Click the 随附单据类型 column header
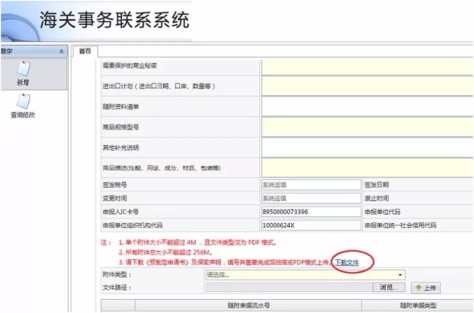The image size is (474, 313). click(418, 305)
